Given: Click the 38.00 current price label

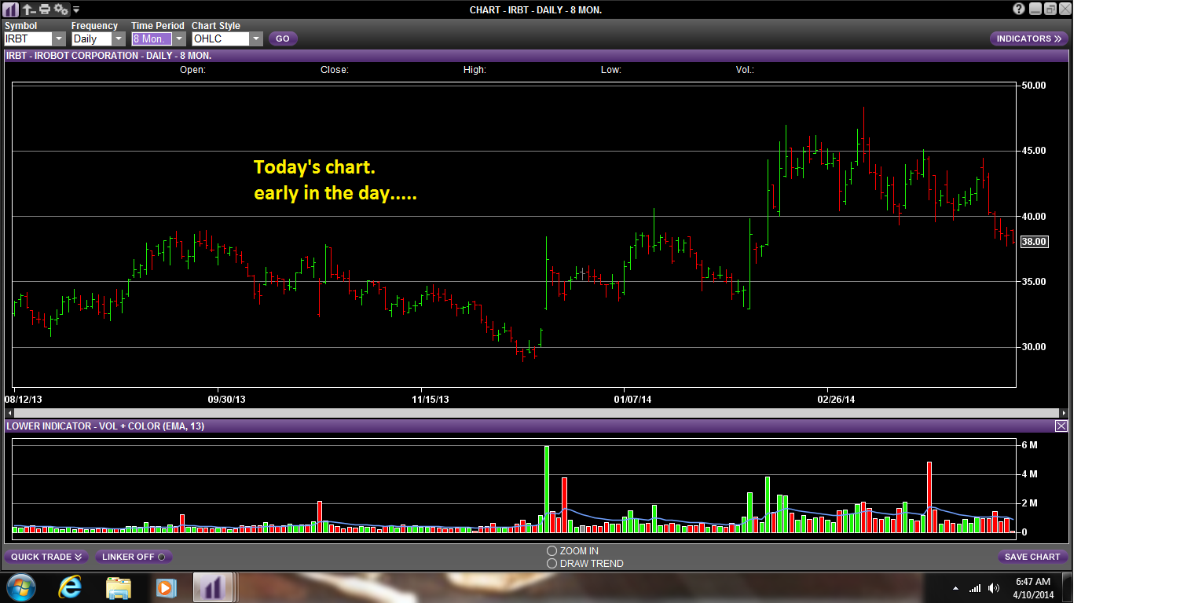Looking at the screenshot, I should click(1034, 242).
